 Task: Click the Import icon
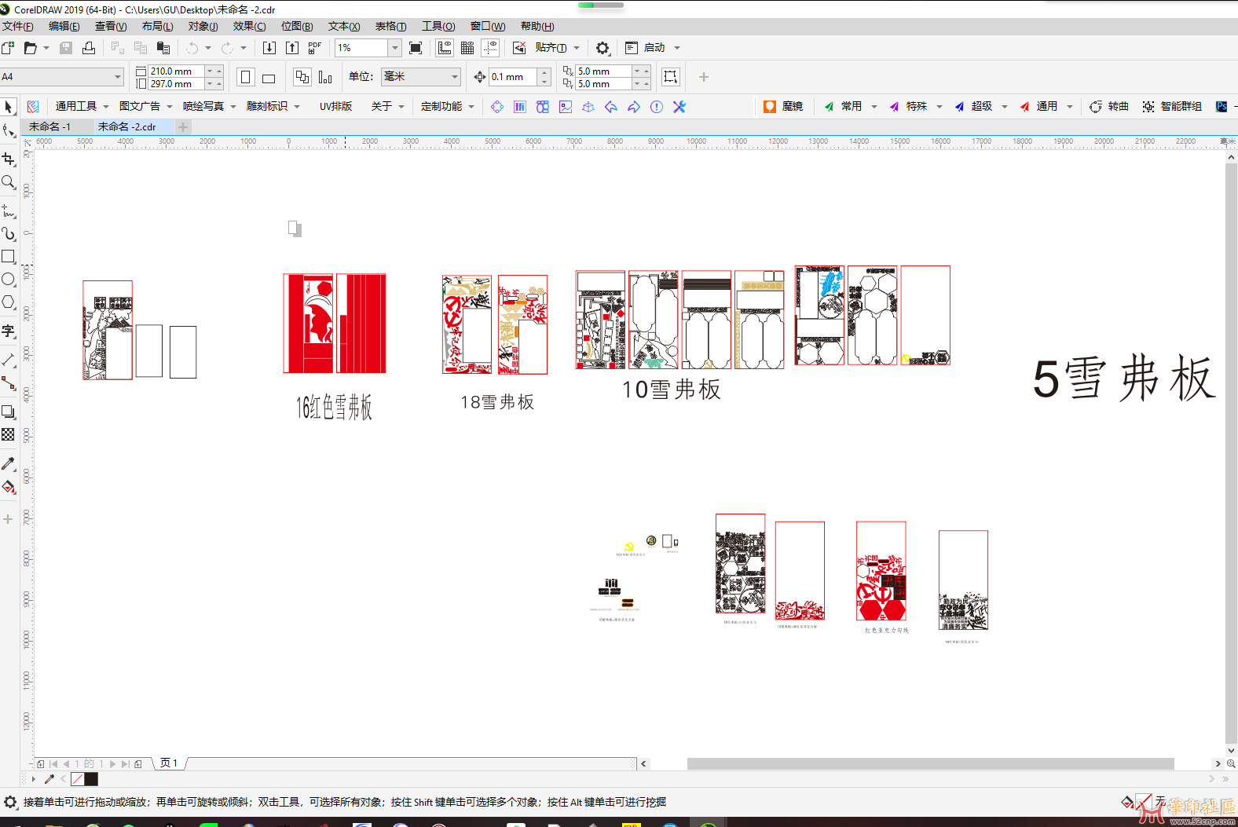pos(269,48)
